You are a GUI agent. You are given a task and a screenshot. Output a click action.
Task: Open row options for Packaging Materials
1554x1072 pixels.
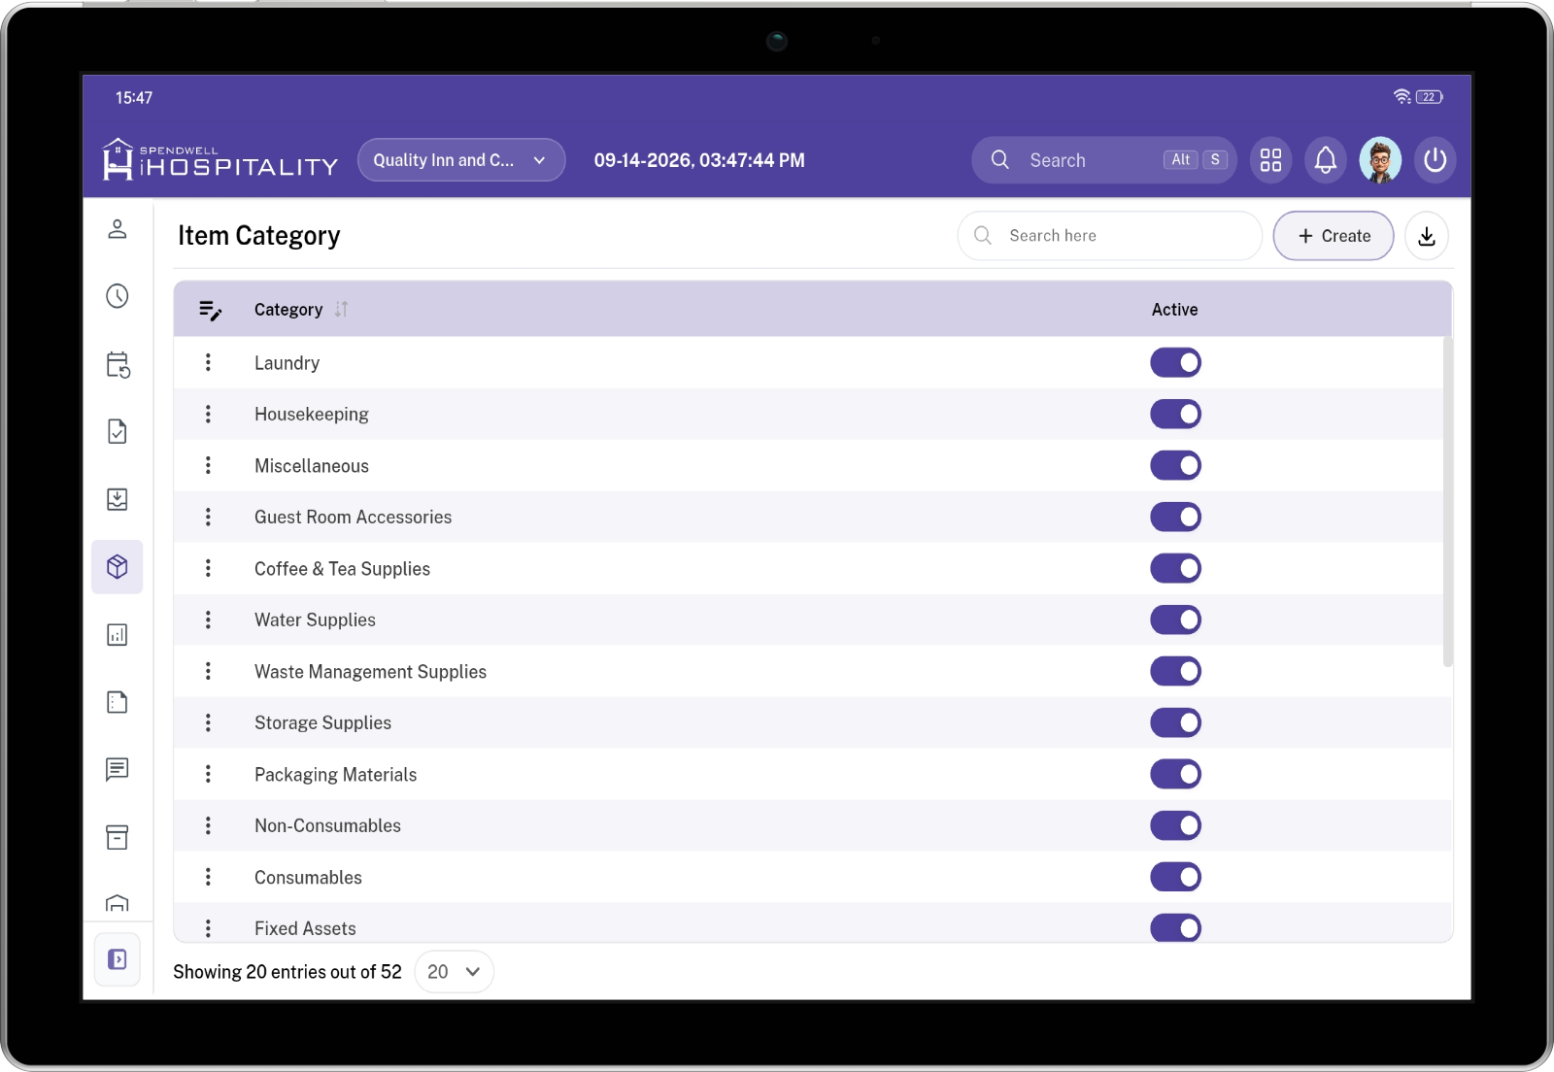tap(208, 774)
